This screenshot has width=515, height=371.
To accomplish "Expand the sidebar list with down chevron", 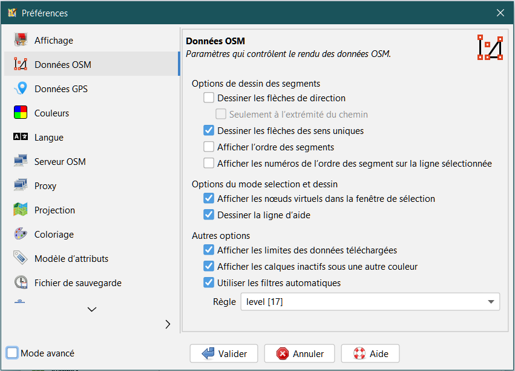I will [92, 309].
